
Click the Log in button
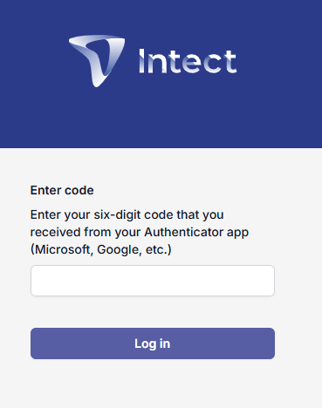(x=153, y=343)
